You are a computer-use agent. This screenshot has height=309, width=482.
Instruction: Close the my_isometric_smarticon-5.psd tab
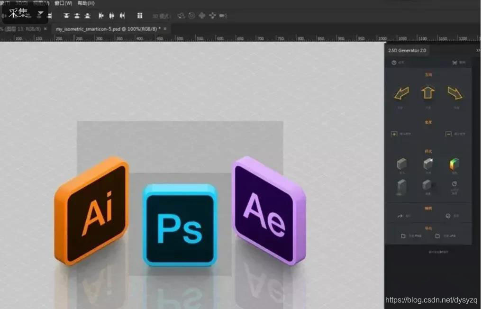[165, 28]
